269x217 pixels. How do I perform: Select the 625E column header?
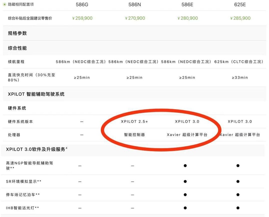point(240,4)
